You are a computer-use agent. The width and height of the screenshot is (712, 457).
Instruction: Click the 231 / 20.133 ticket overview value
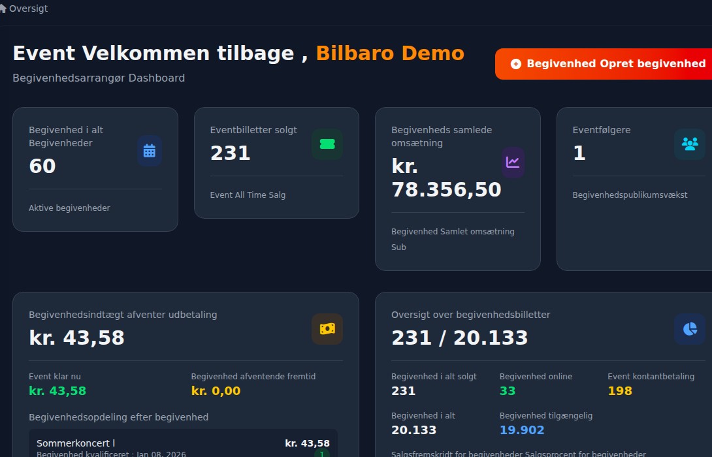(459, 338)
